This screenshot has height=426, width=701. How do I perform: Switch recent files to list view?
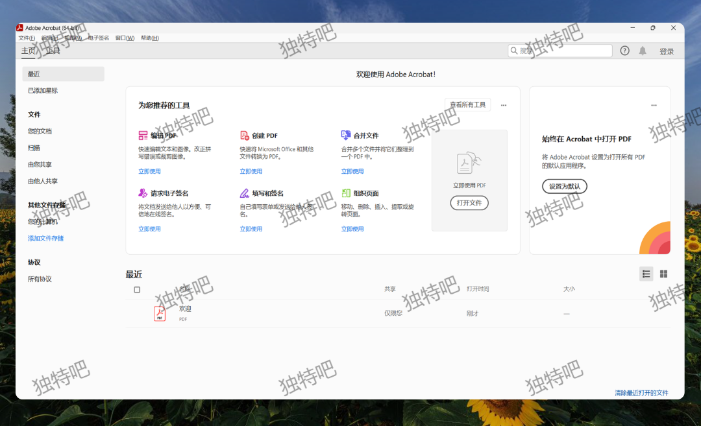(x=646, y=274)
